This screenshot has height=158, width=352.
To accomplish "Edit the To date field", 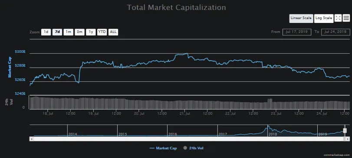I will pyautogui.click(x=336, y=32).
